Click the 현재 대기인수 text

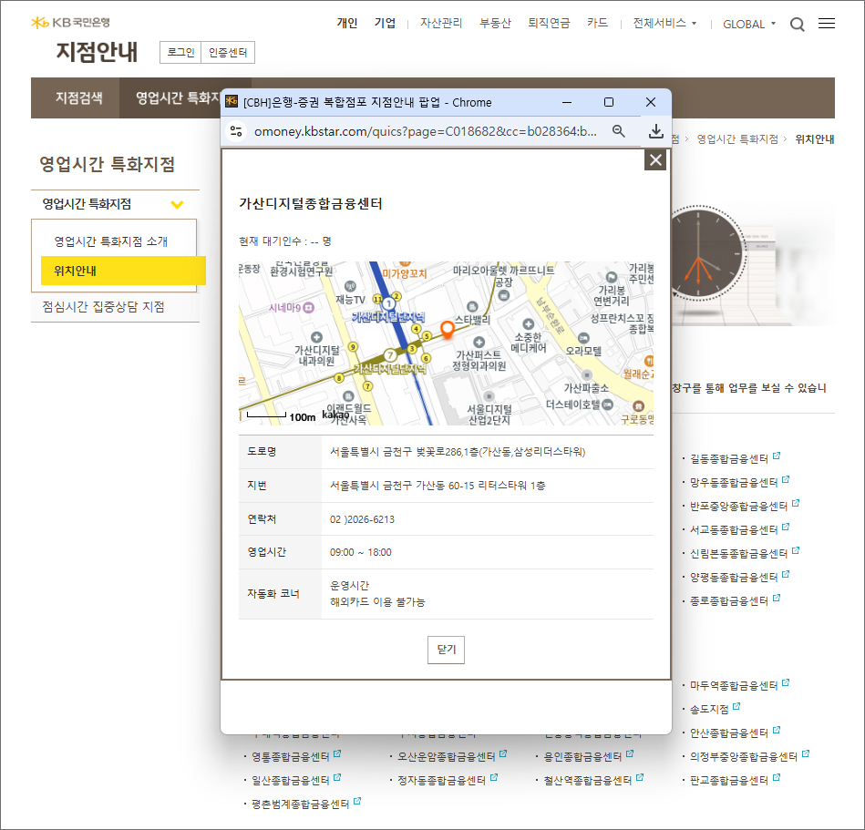284,241
